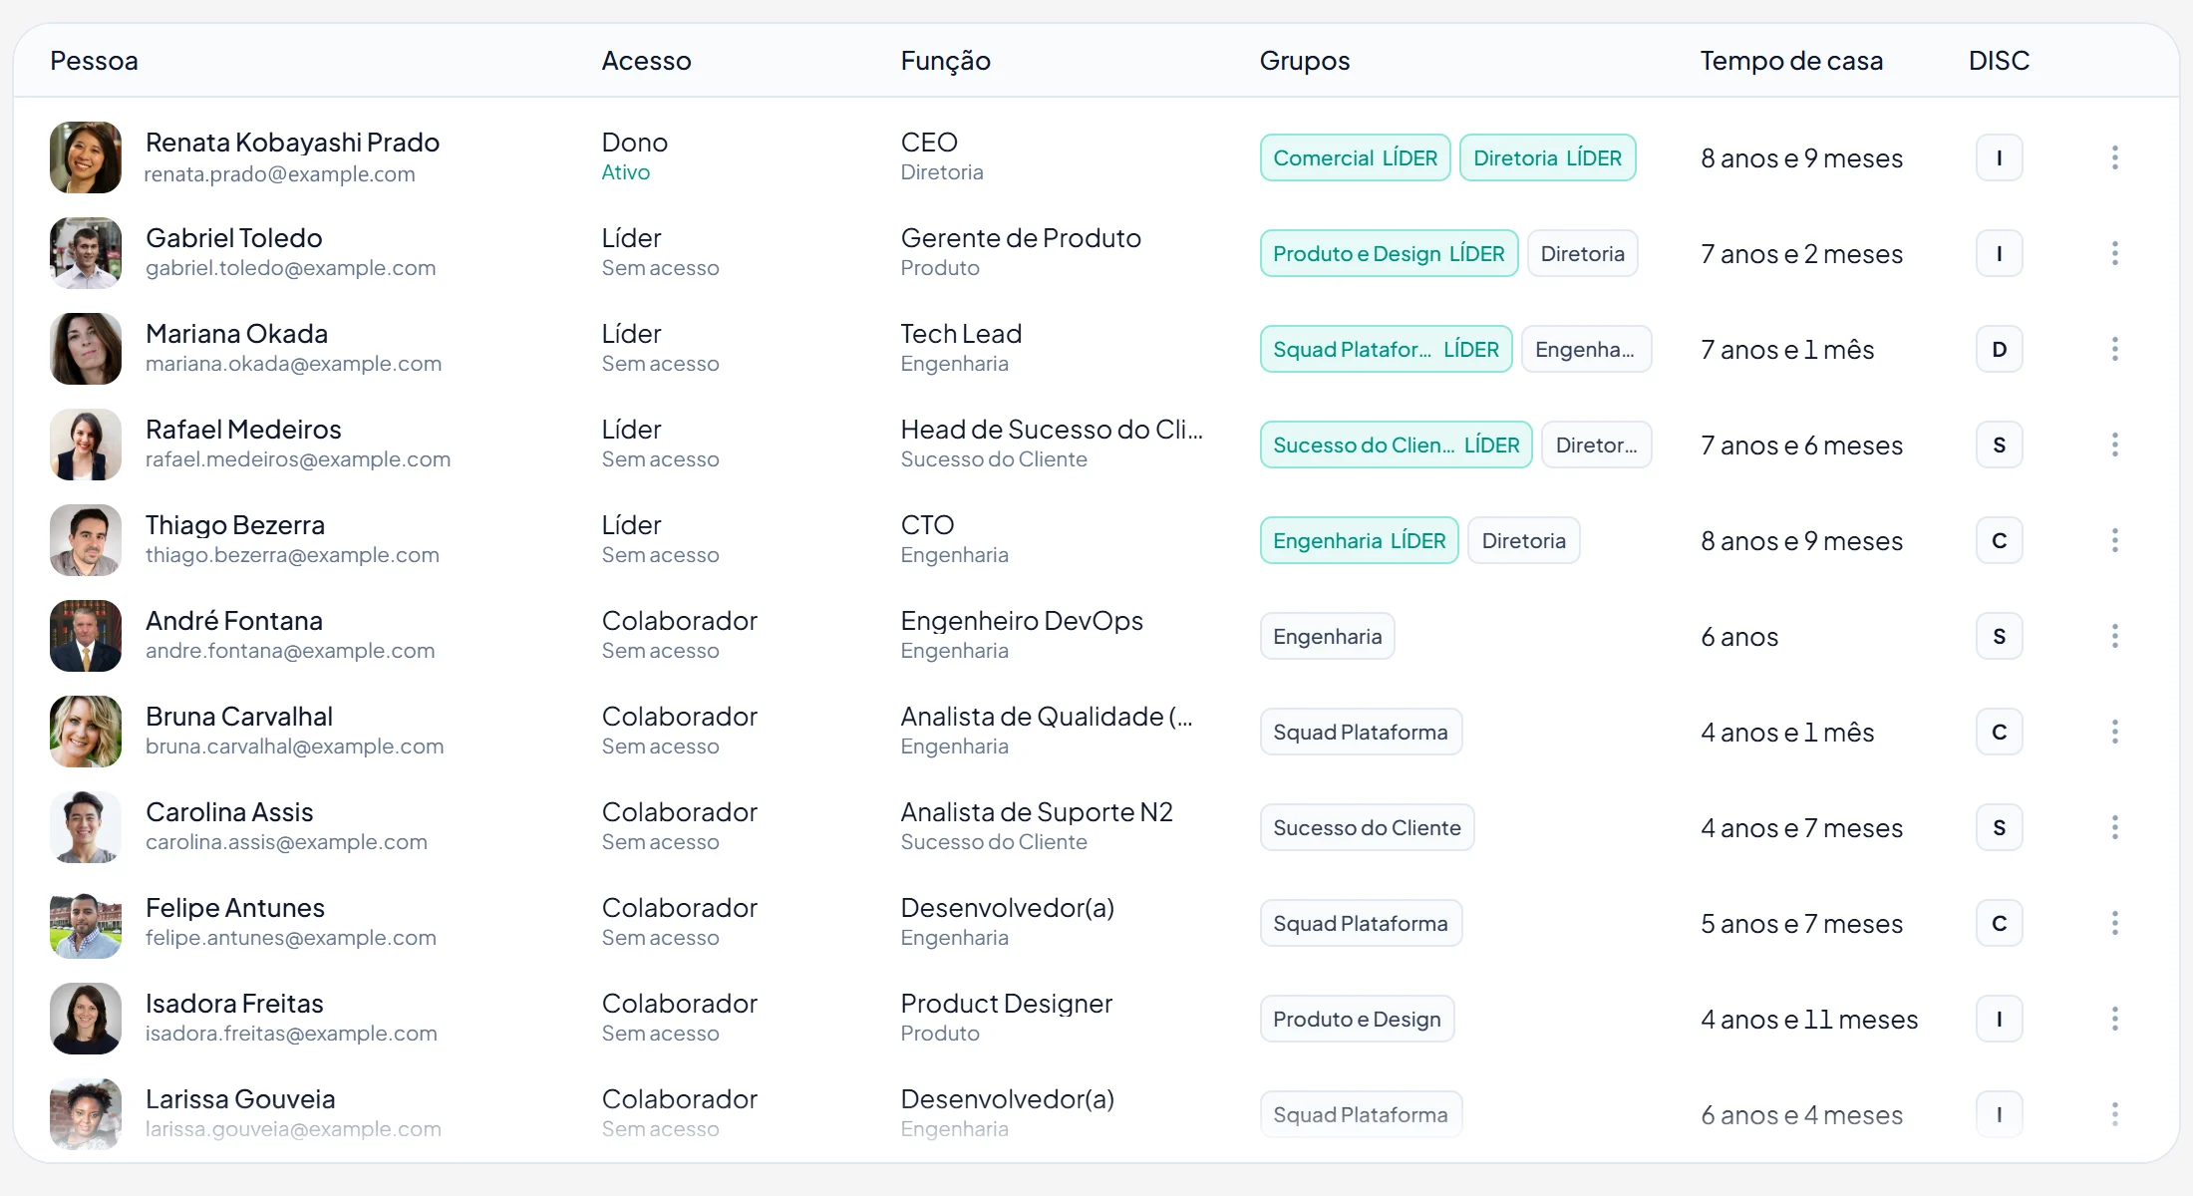Click the tenure 4 anos e 11 meses
Viewport: 2193px width, 1196px height.
point(1809,1019)
